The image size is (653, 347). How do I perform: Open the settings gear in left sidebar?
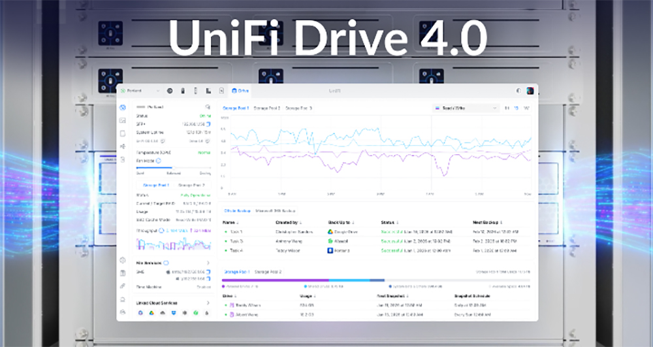[x=122, y=260]
